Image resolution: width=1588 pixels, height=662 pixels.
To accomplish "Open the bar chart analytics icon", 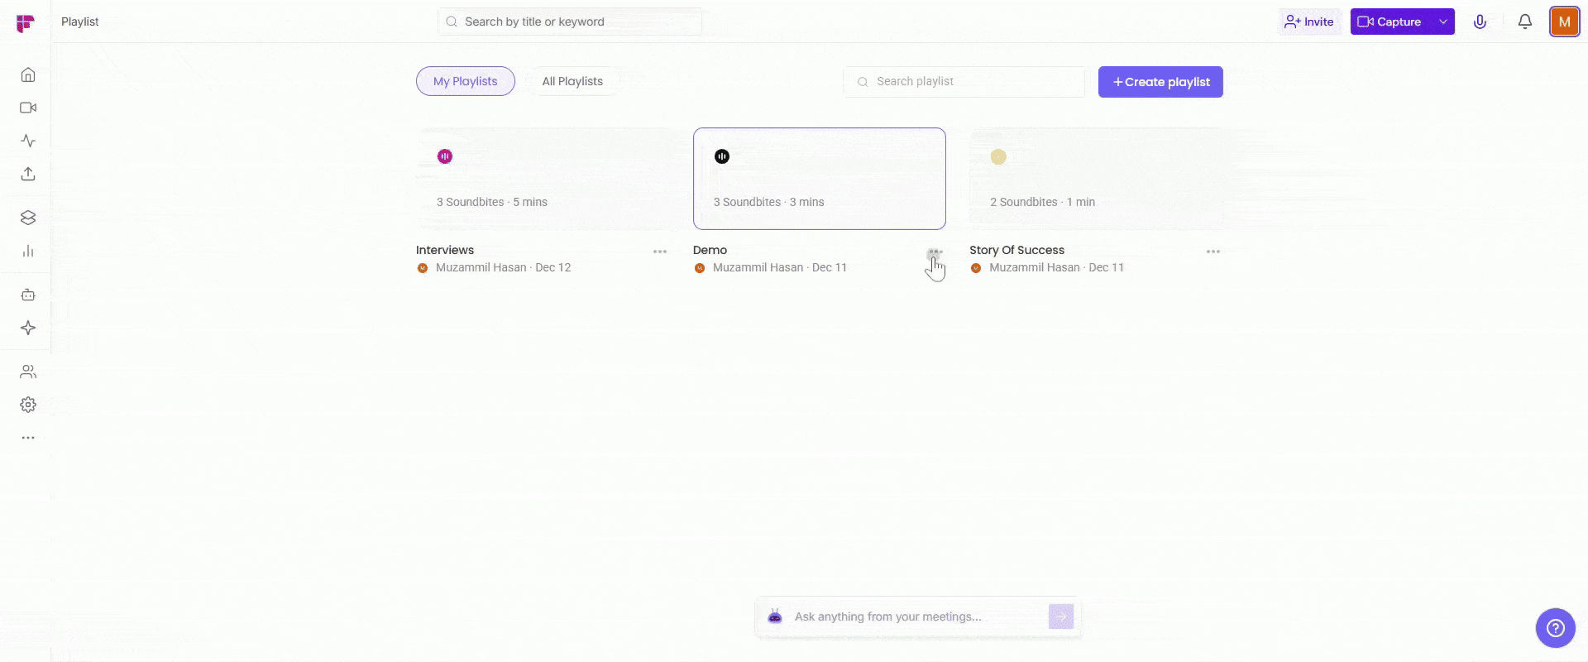I will pos(28,251).
